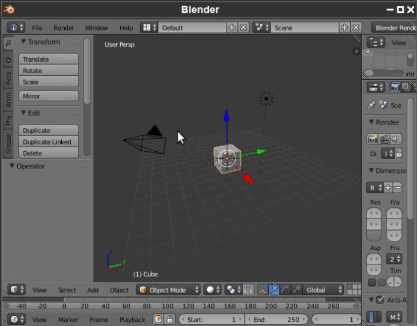Click the outliner horizontal scrollbar

coord(384,73)
